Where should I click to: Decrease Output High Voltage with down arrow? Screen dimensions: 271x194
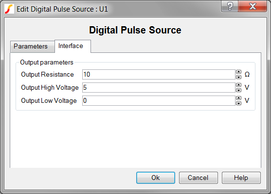(239, 90)
